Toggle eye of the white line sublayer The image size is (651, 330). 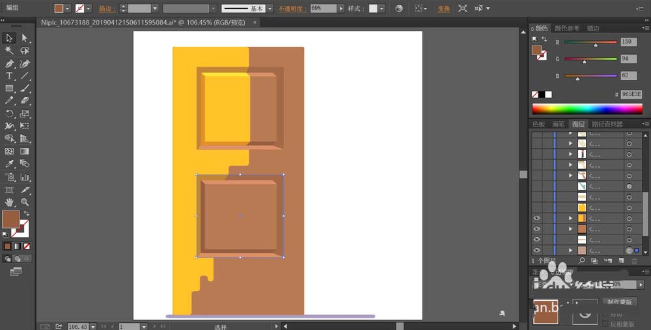click(537, 240)
